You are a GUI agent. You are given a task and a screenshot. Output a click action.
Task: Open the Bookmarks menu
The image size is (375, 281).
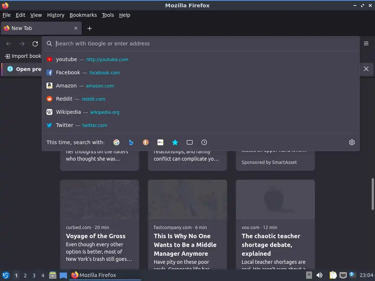coord(83,15)
